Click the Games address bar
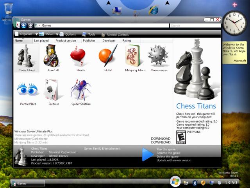The image size is (250, 188). click(102, 25)
